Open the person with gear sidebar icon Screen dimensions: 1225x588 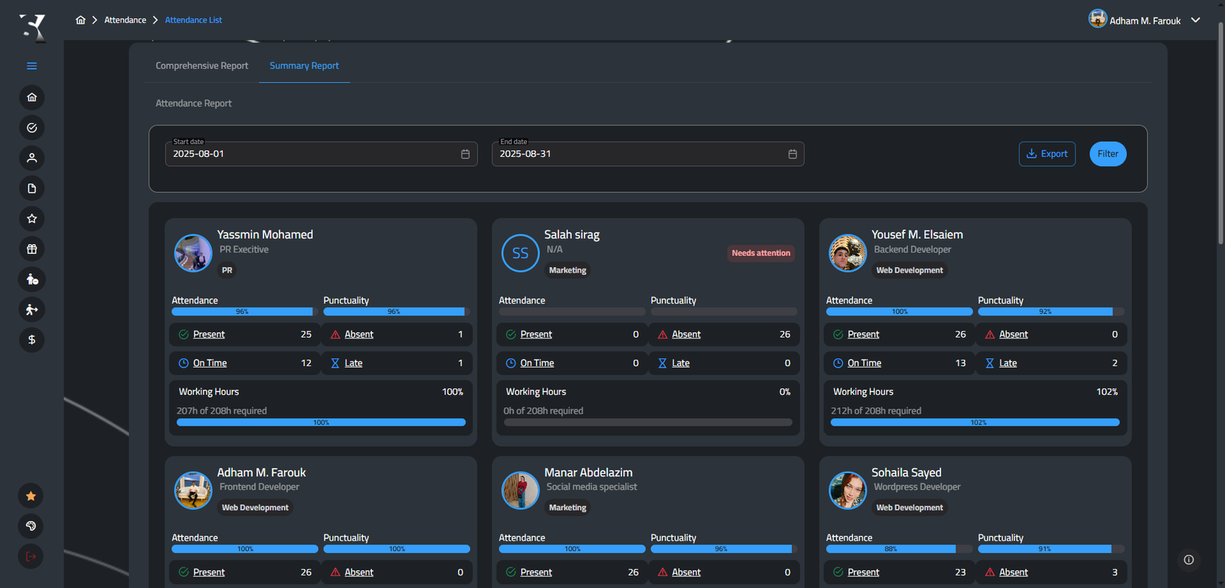coord(31,279)
